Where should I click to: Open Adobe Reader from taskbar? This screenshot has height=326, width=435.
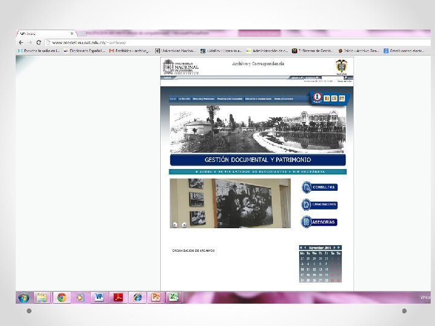118,298
